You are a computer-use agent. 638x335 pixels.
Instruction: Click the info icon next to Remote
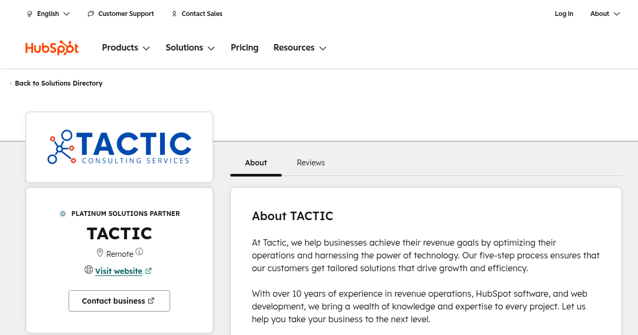point(139,252)
